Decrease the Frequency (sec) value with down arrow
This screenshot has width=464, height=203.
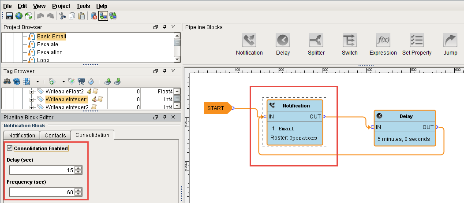click(78, 194)
